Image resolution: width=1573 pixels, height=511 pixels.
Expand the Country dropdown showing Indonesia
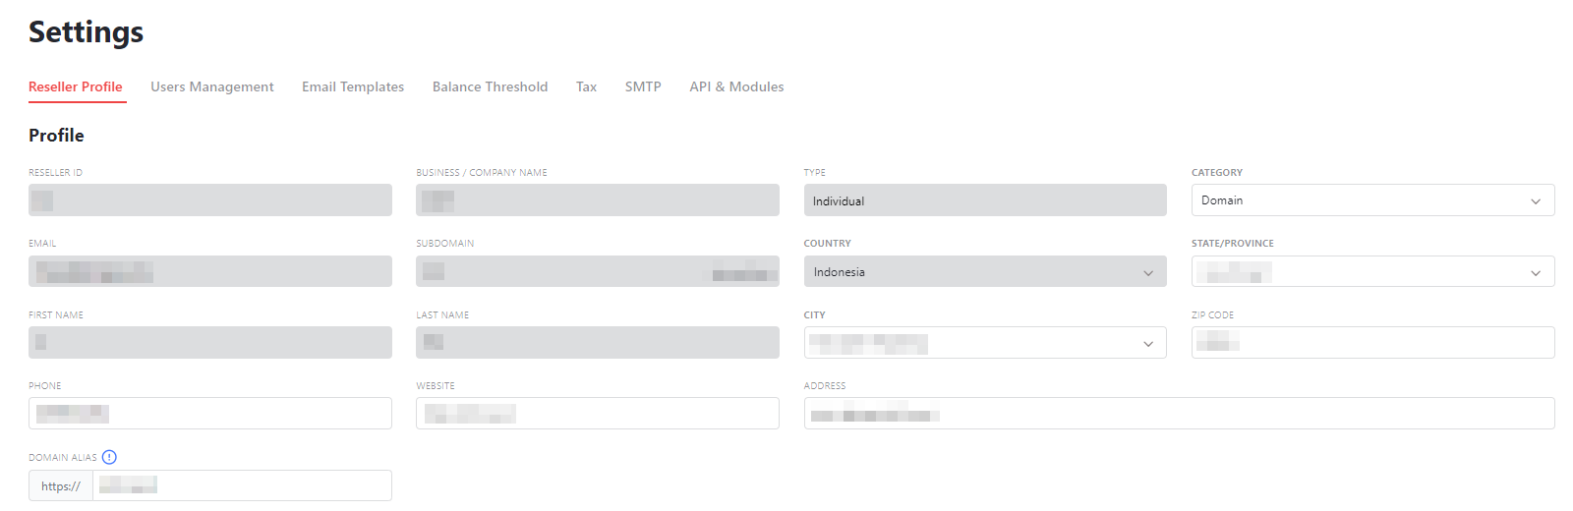click(x=985, y=271)
